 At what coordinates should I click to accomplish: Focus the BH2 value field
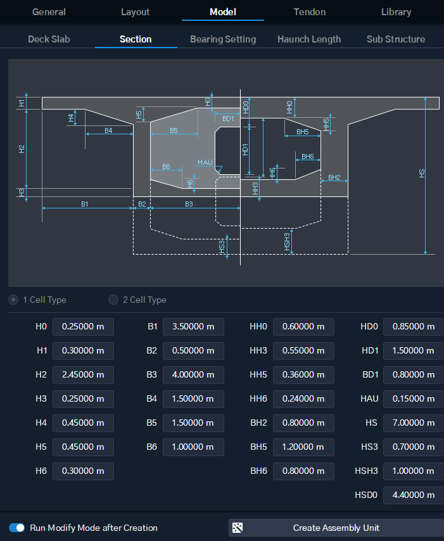click(x=303, y=423)
